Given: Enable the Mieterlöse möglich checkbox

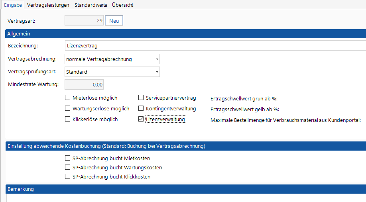Looking at the screenshot, I should pos(67,98).
